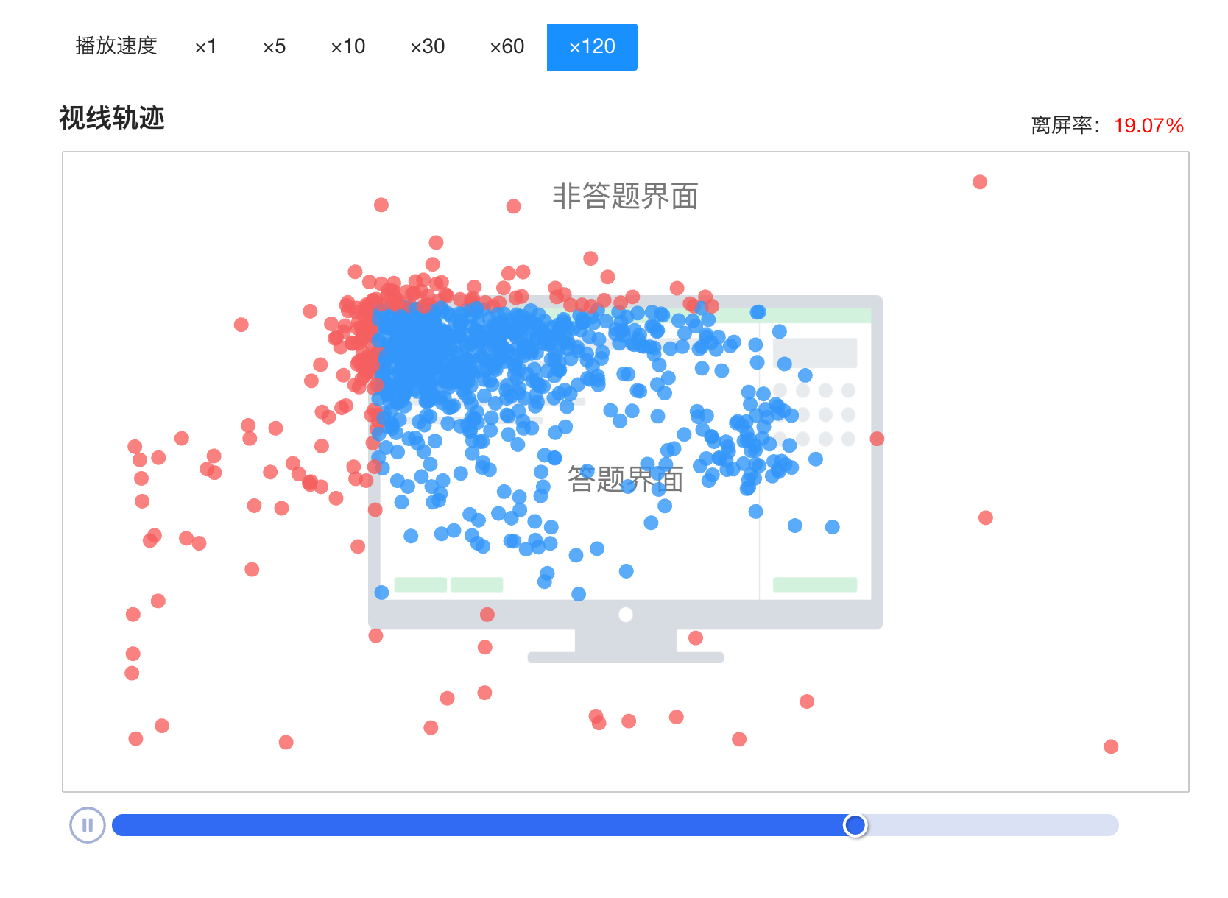Click the 视线轨迹 heading
This screenshot has width=1228, height=898.
(112, 118)
